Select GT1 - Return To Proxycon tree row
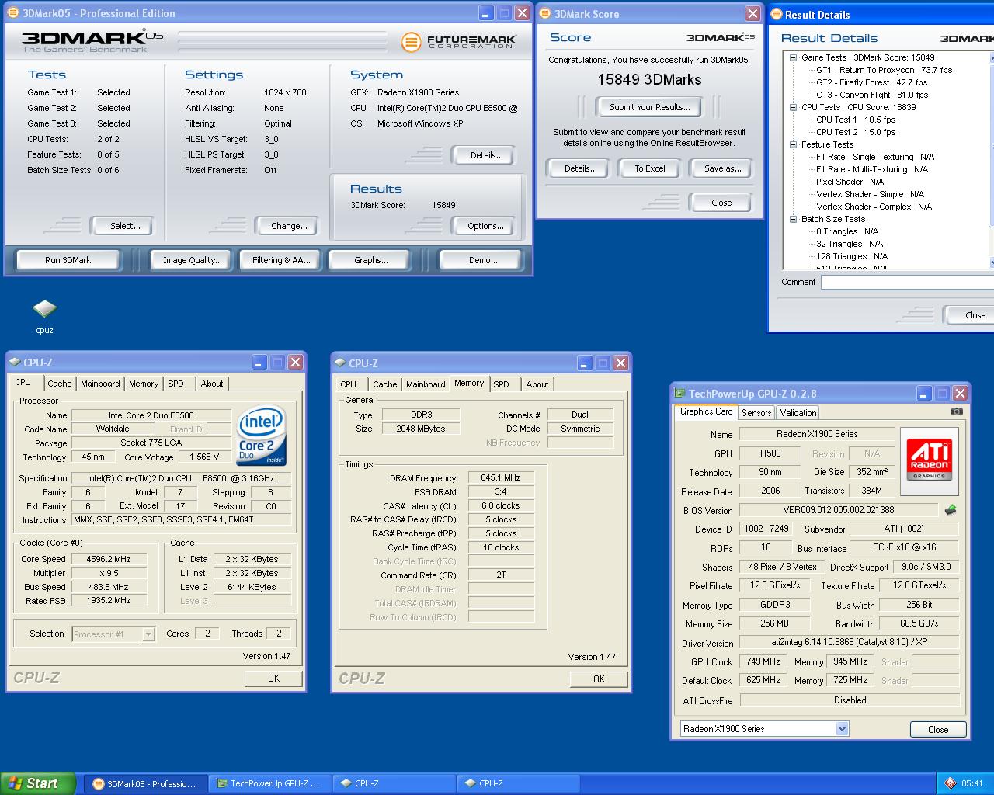Image resolution: width=994 pixels, height=795 pixels. [884, 70]
